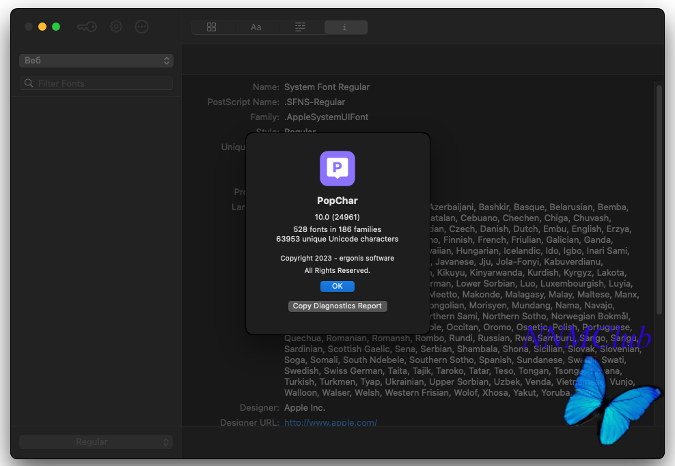This screenshot has width=675, height=466.
Task: Click the '10.0 (24961)' version text
Action: point(337,217)
